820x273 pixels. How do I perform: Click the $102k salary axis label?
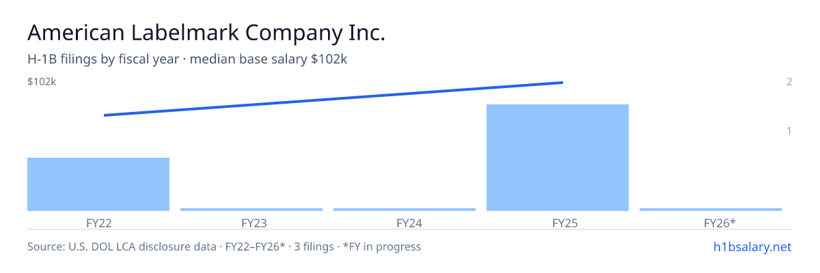42,82
